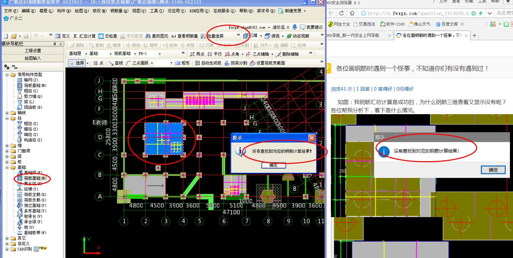Click 我要建议 feedback button
The image size is (513, 258).
tap(311, 27)
